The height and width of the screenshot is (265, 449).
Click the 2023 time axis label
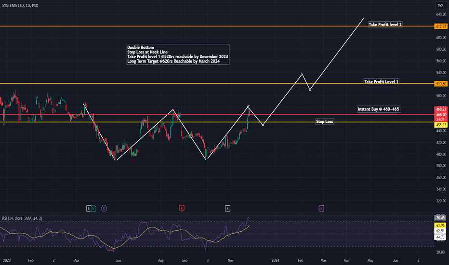pyautogui.click(x=7, y=260)
